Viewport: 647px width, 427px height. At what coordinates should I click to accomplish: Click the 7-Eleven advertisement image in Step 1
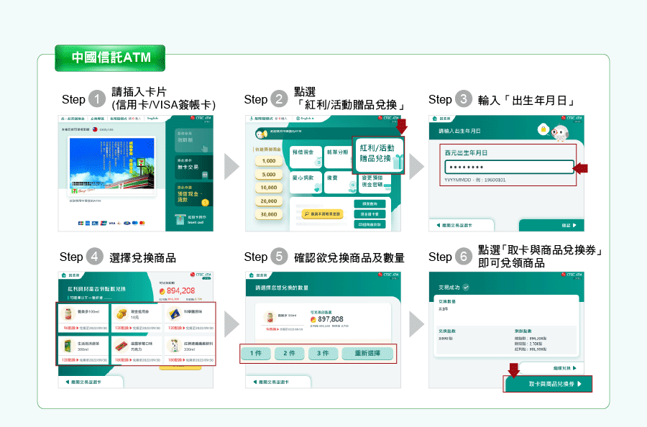click(112, 166)
